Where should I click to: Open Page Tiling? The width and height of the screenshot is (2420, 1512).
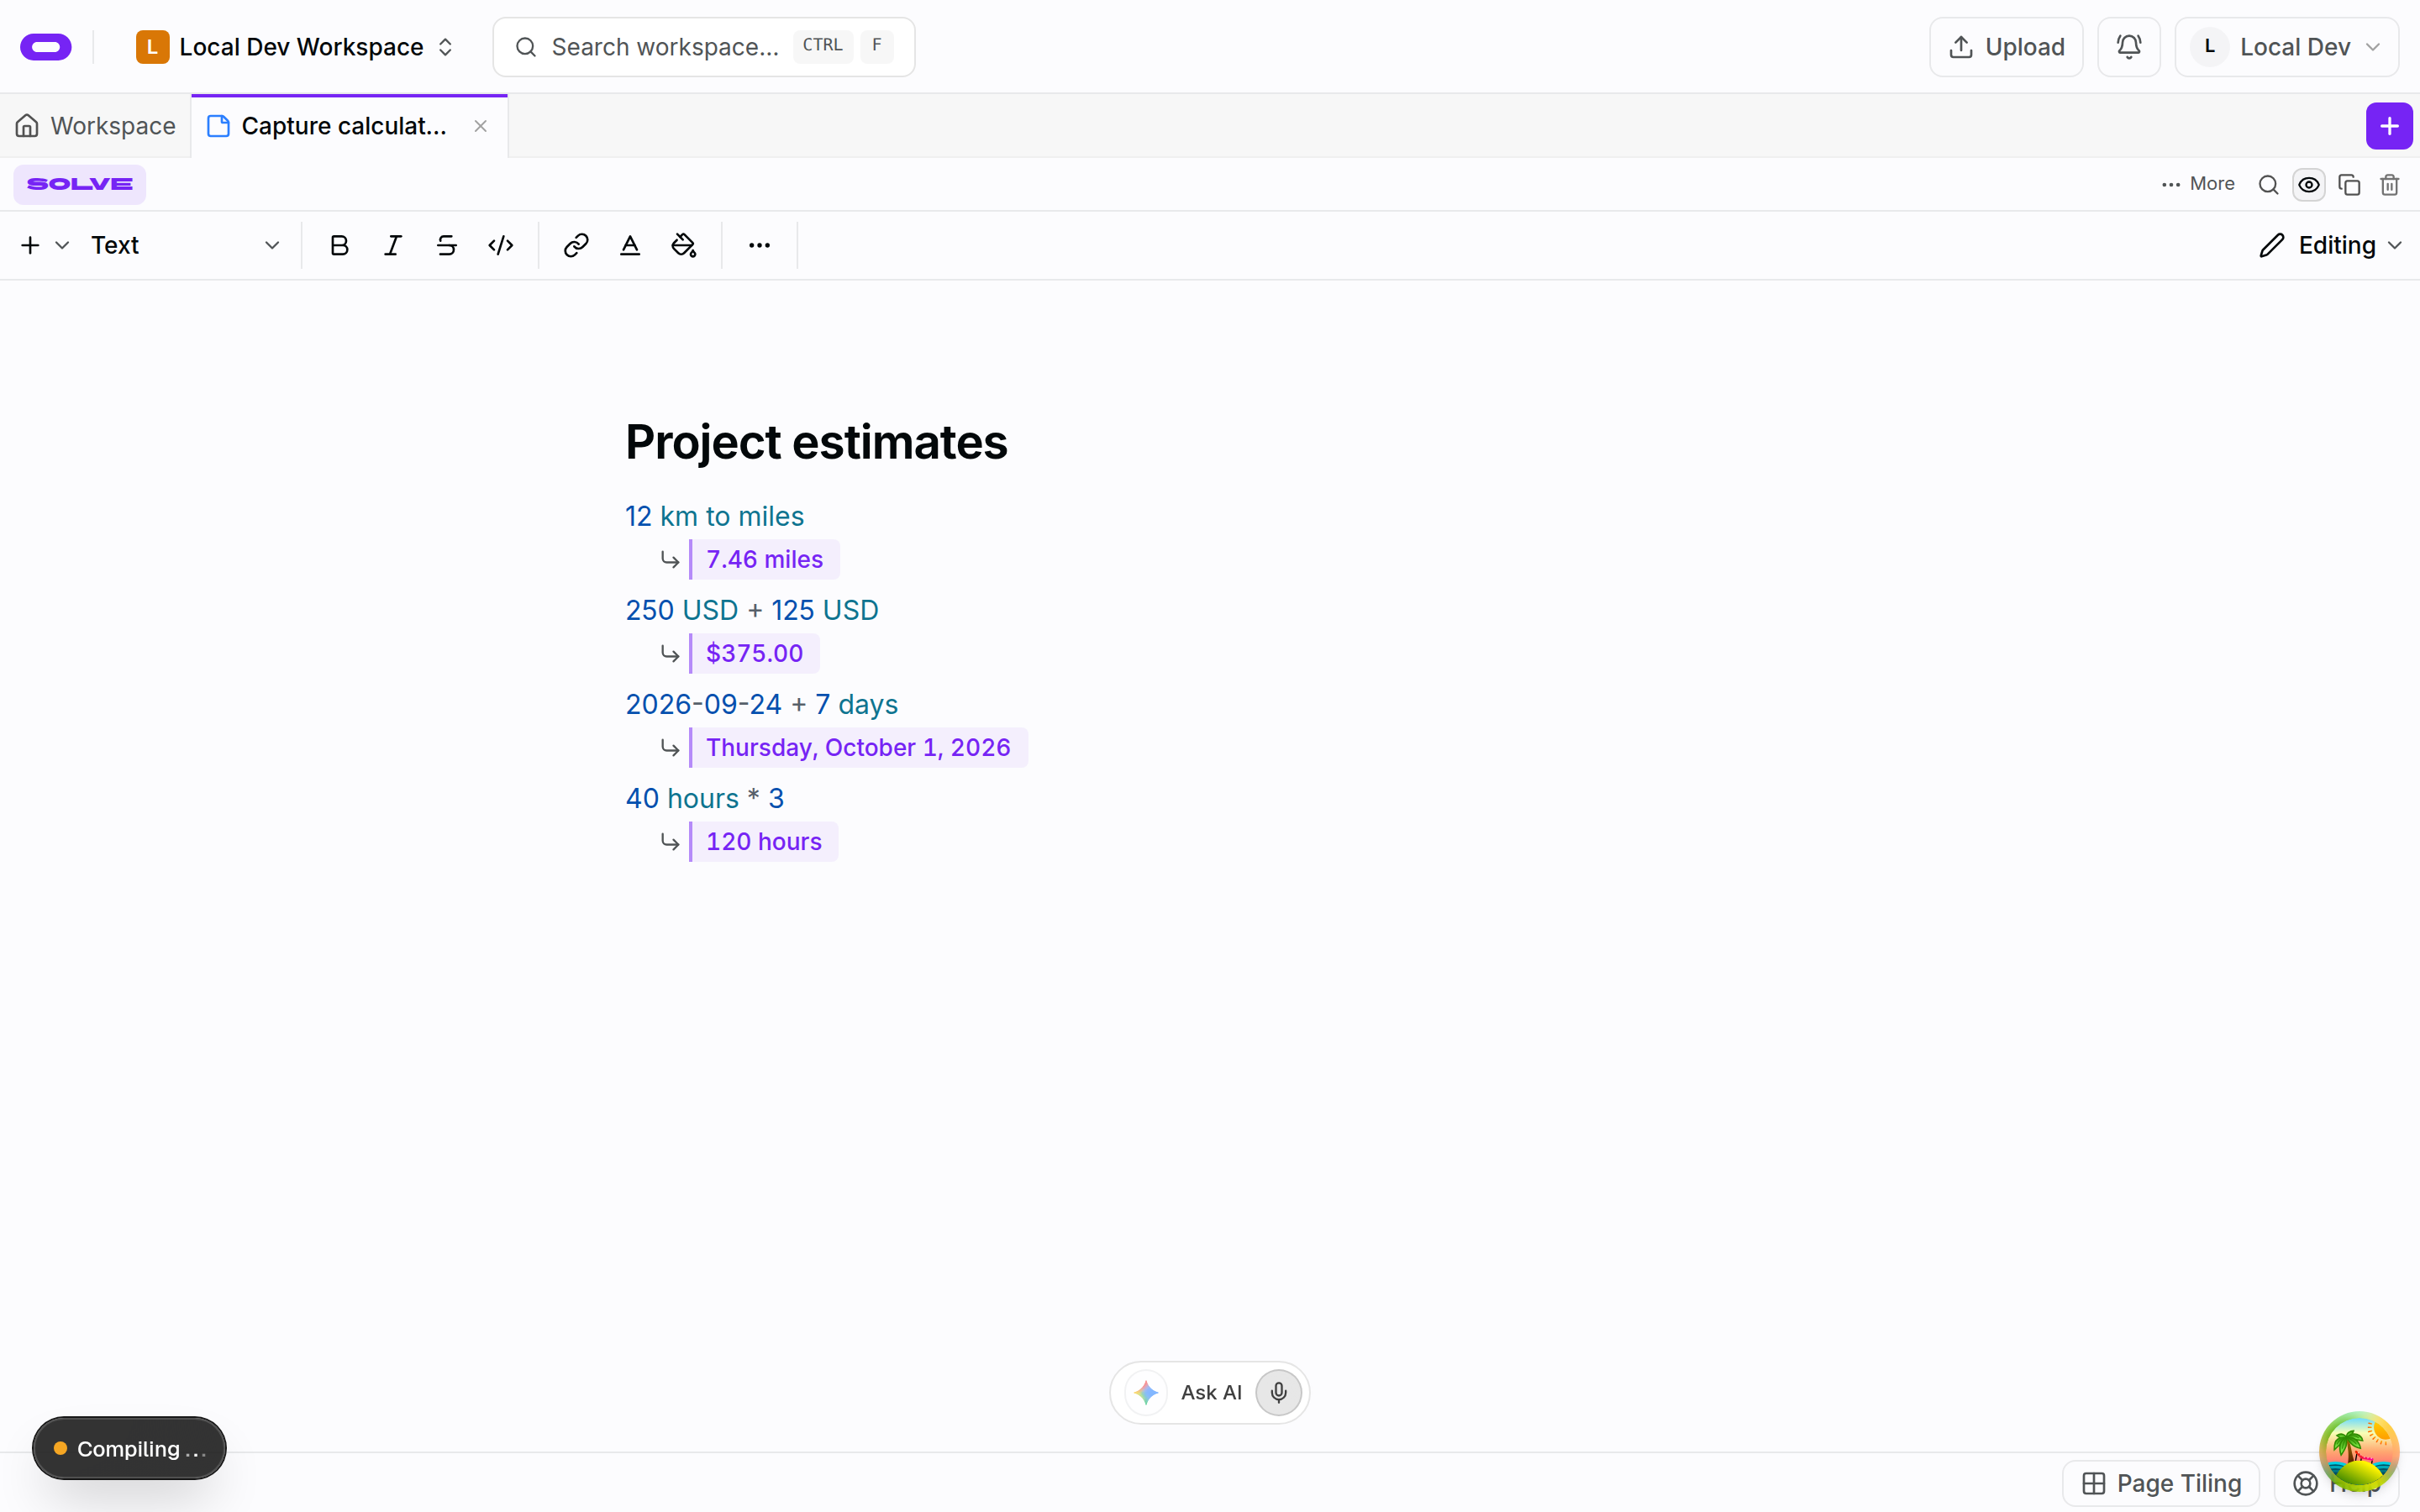2161,1484
